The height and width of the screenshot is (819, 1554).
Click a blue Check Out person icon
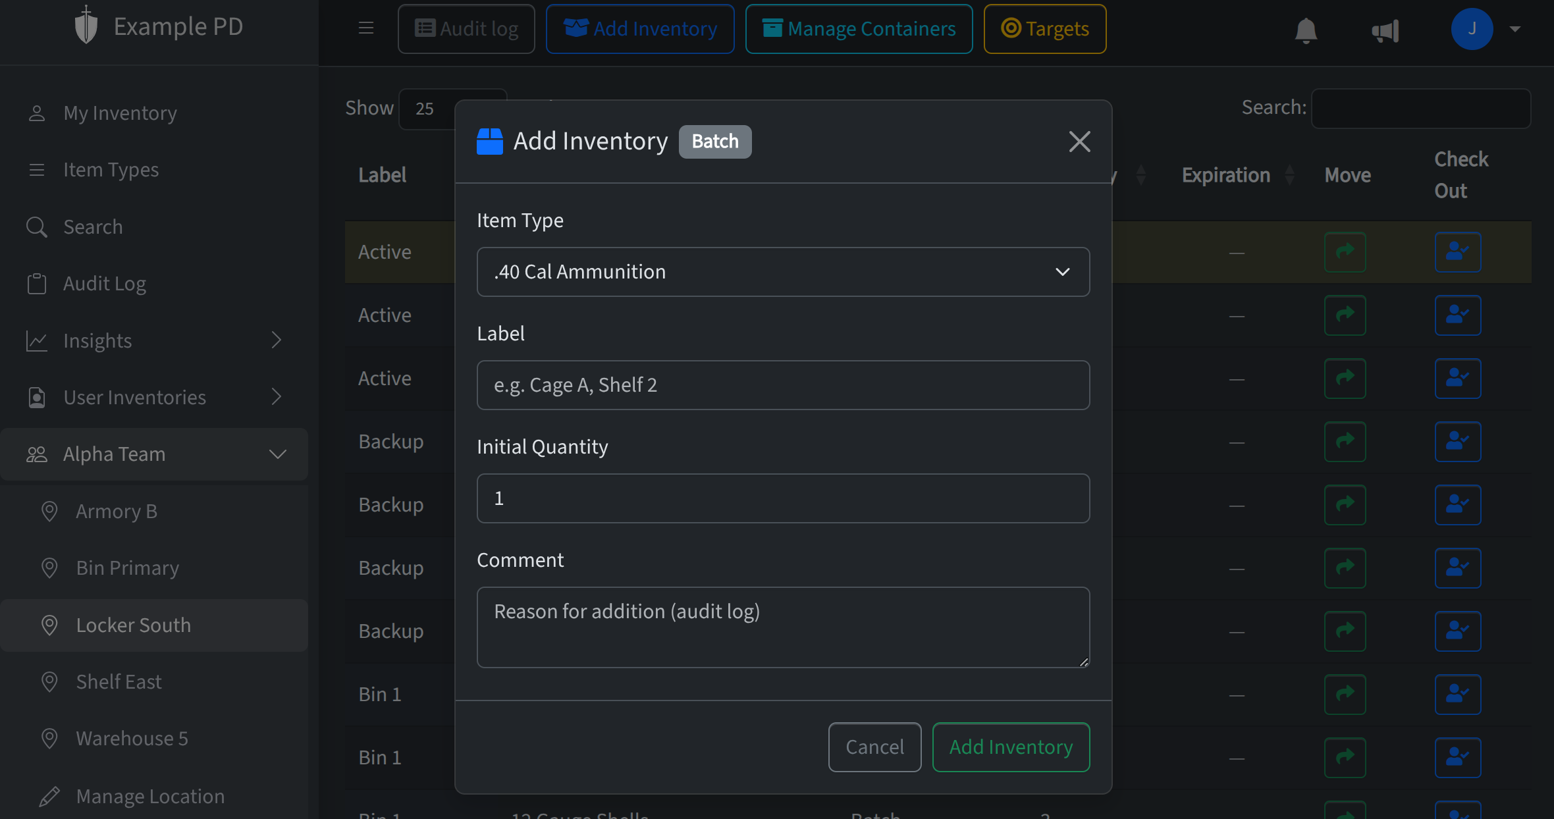click(1457, 252)
